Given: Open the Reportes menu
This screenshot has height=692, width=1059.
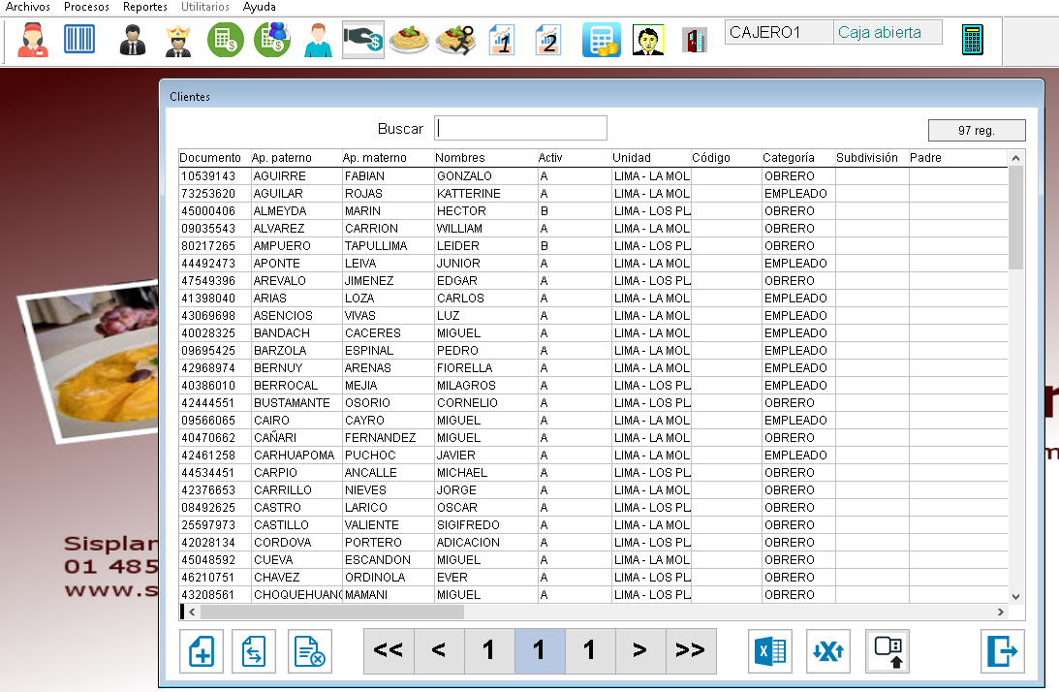Looking at the screenshot, I should point(144,7).
